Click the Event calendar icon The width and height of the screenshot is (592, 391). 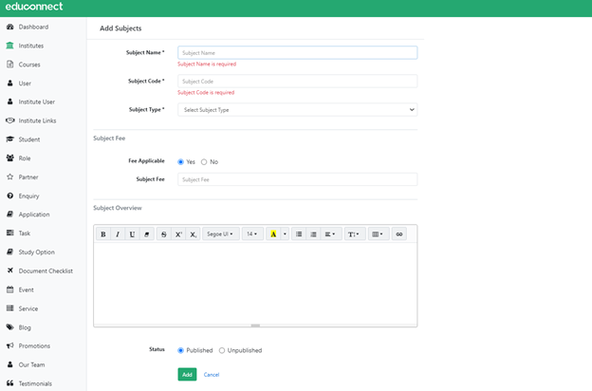(x=10, y=289)
